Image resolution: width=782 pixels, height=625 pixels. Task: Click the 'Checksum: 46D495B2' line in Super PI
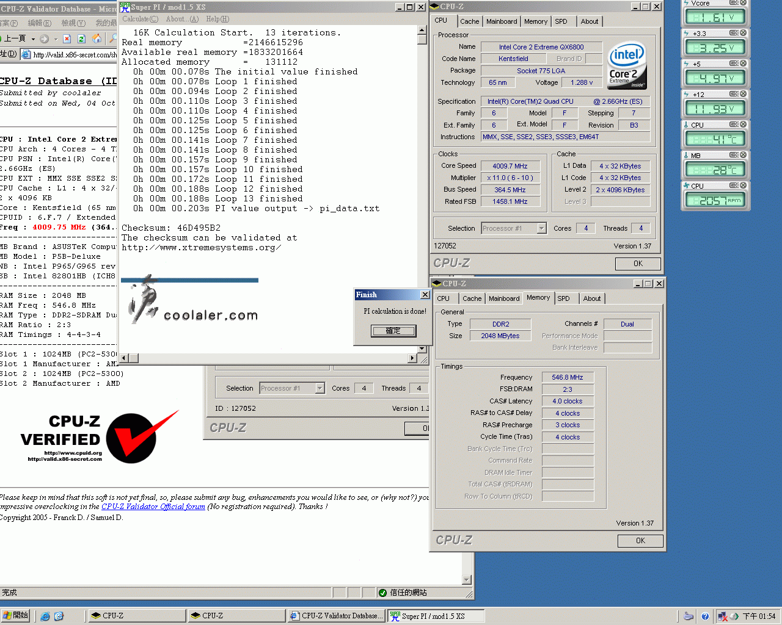pyautogui.click(x=171, y=228)
